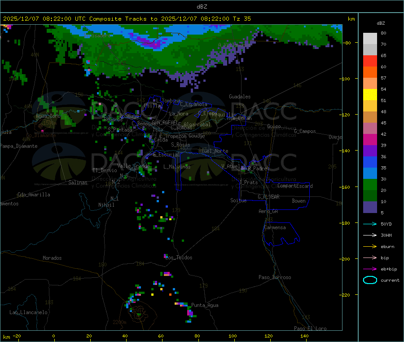Click the L_Malvinas label on map

pyautogui.click(x=177, y=167)
